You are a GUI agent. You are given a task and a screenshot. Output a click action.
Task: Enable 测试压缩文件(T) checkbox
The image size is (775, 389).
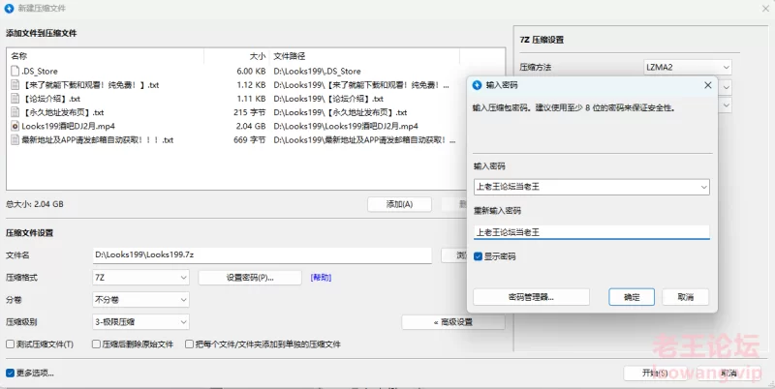coord(11,344)
